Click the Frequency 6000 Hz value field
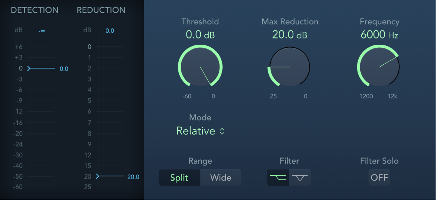Viewport: 436px width, 201px height. (379, 35)
